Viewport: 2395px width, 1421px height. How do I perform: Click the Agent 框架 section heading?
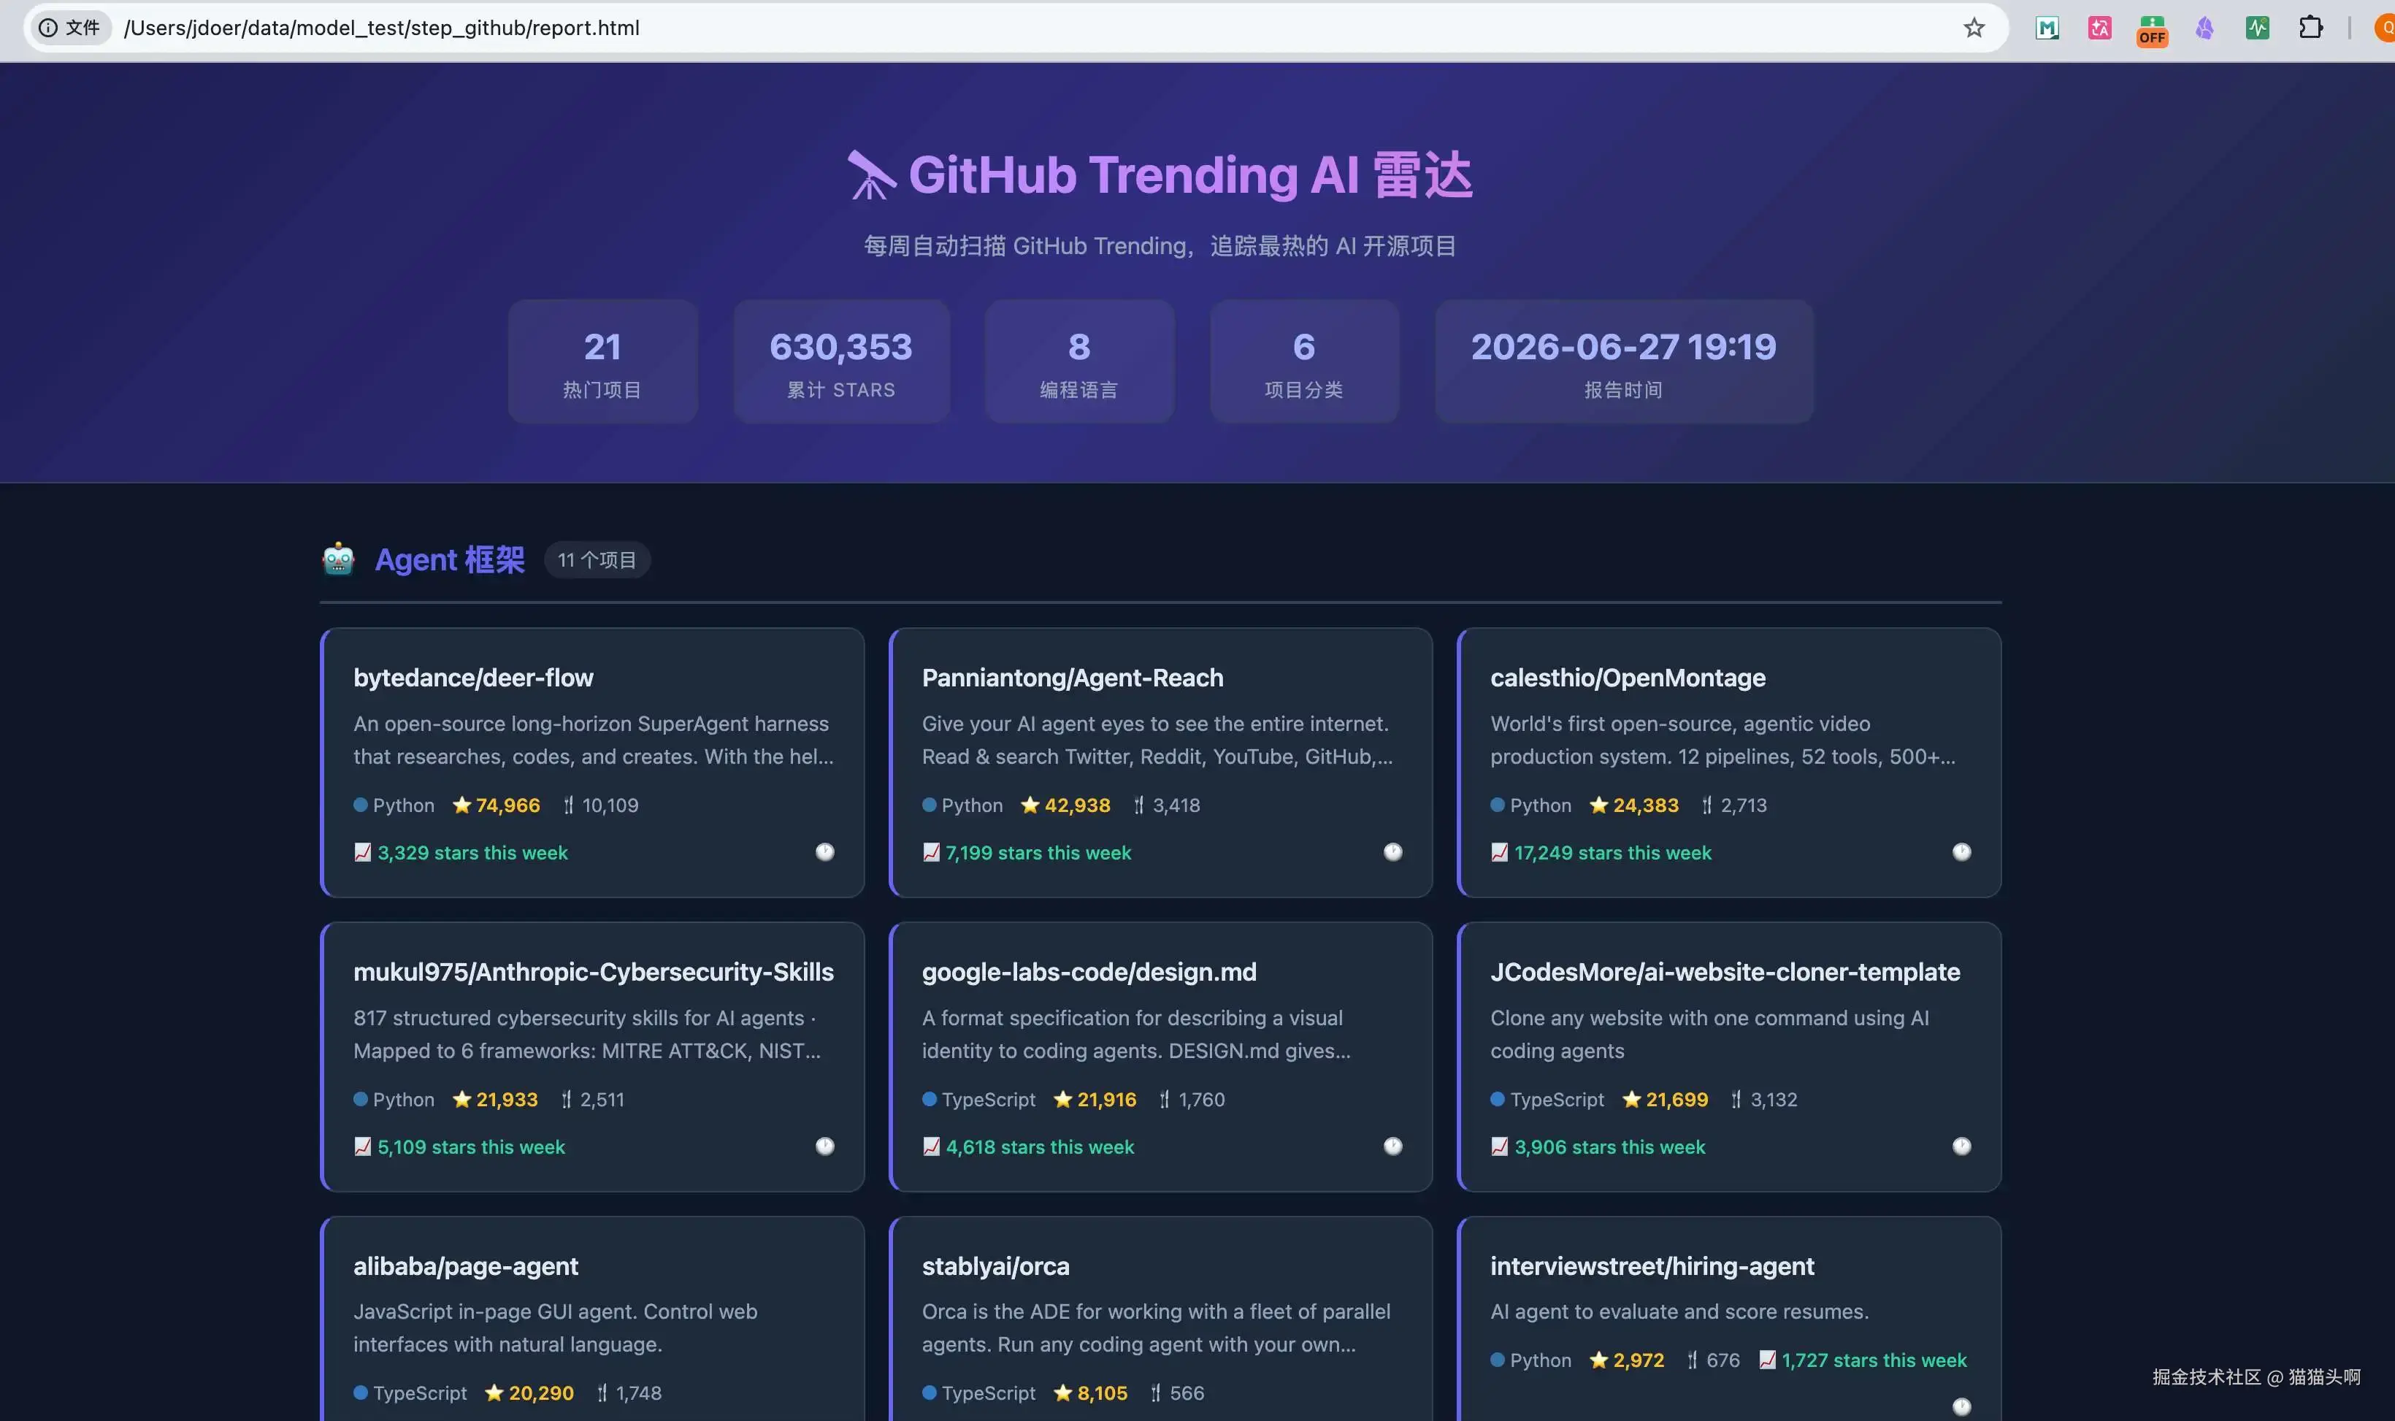click(x=449, y=559)
